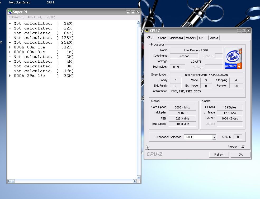Open the About...(A) menu in Super PI
260x199 pixels.
[x=35, y=17]
